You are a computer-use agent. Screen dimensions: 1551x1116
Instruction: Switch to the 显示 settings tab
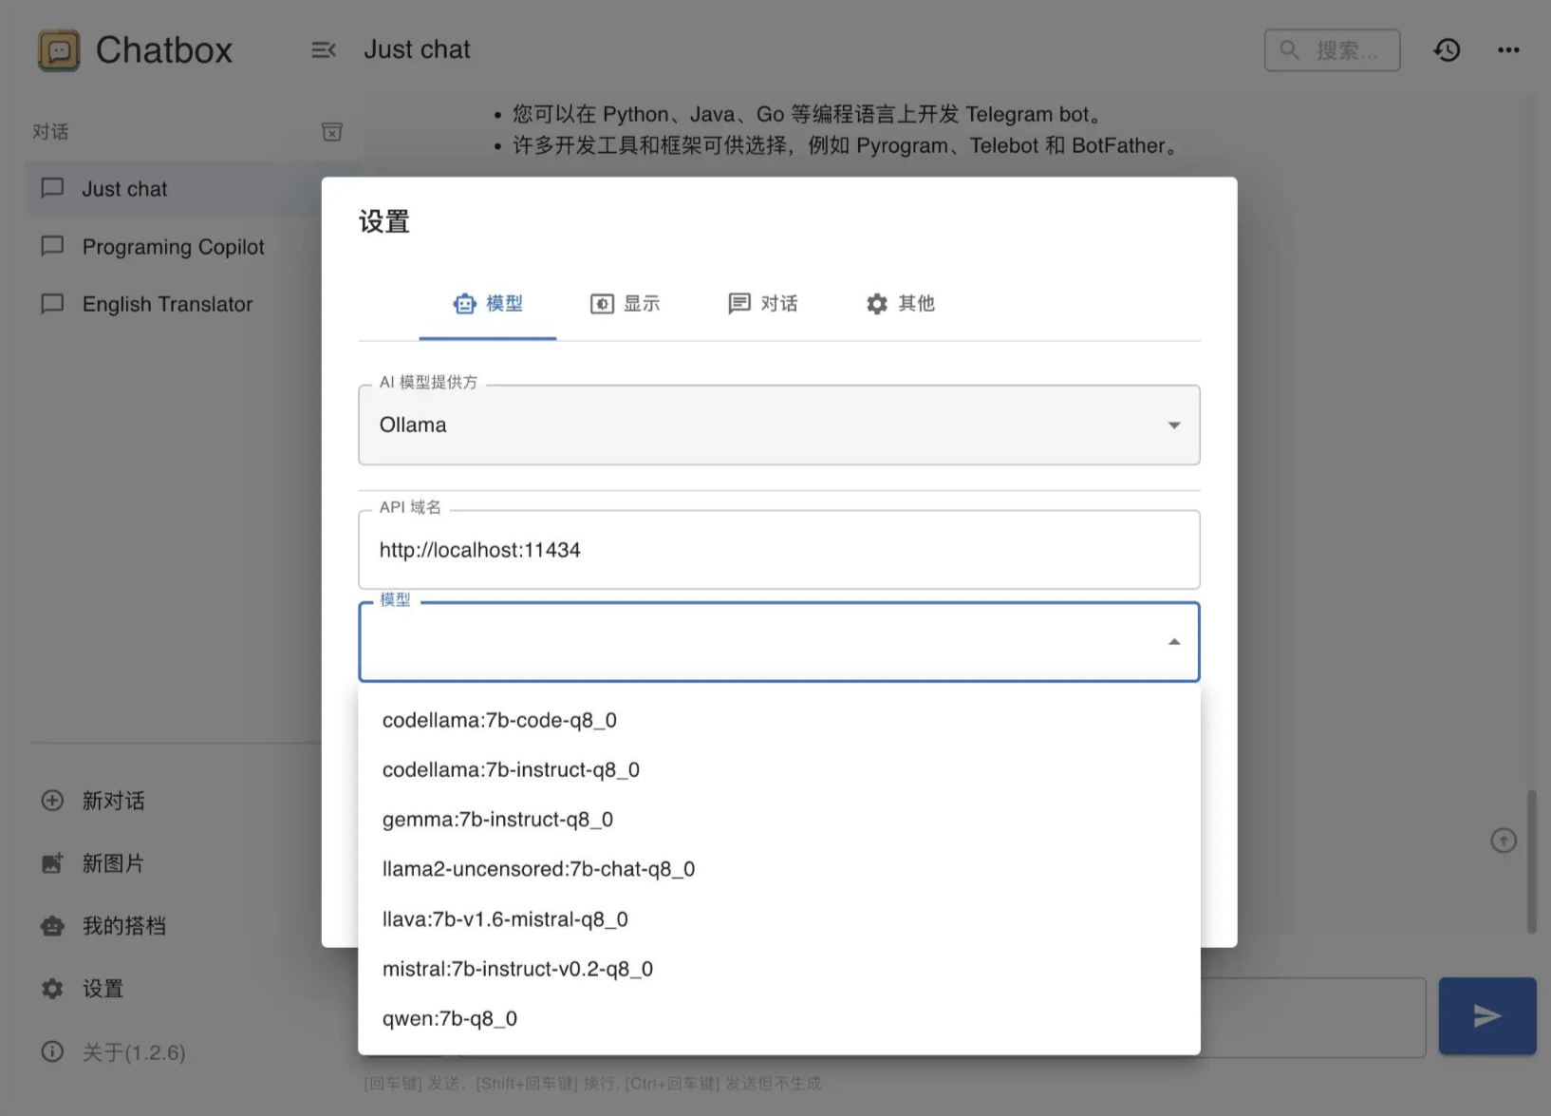click(625, 304)
